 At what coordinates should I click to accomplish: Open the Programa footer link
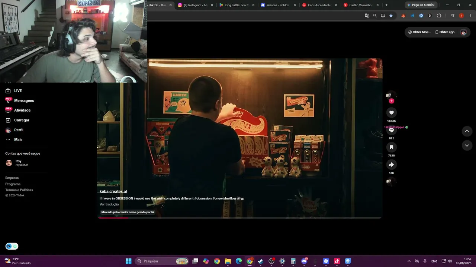tap(13, 184)
